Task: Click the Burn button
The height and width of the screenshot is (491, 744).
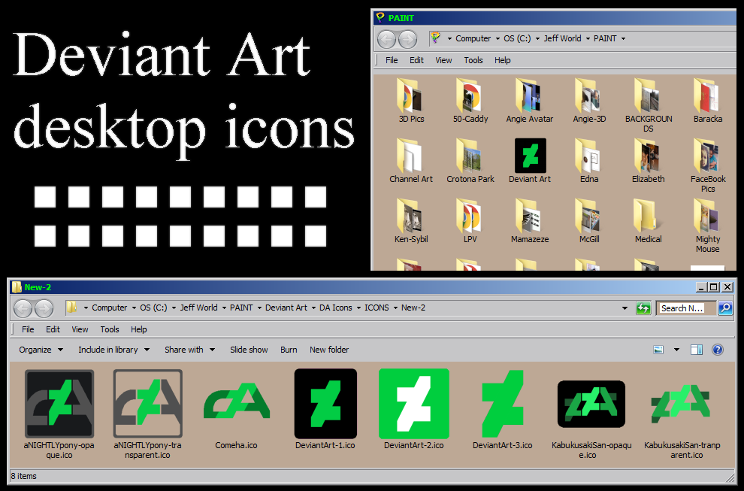Action: [x=289, y=350]
